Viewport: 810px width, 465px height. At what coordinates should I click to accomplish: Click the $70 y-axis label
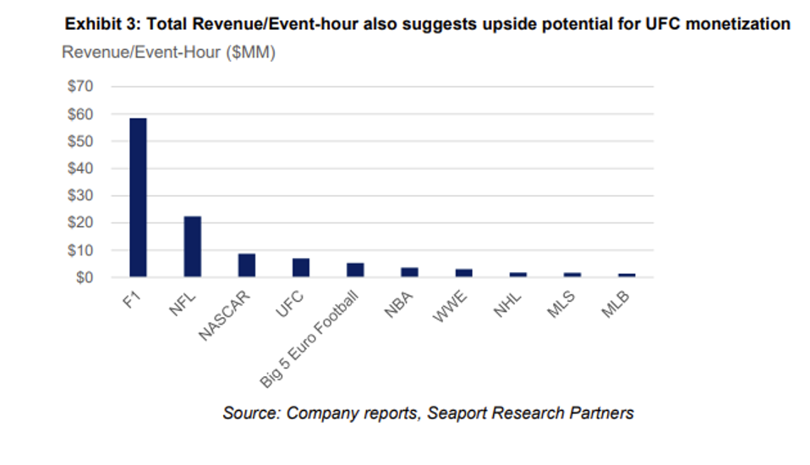click(80, 86)
